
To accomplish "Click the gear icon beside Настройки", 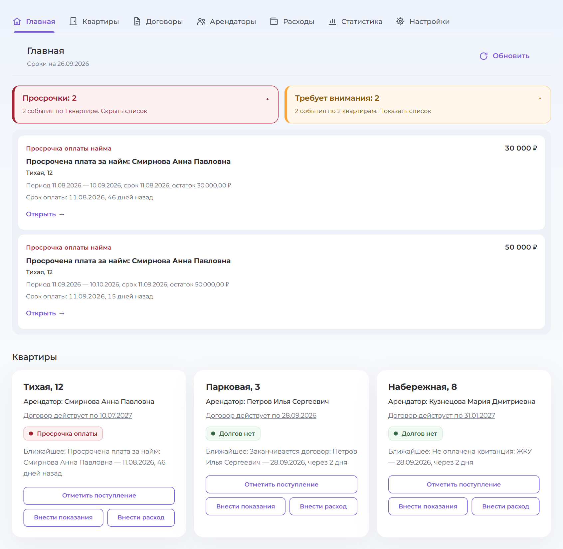I will coord(400,22).
